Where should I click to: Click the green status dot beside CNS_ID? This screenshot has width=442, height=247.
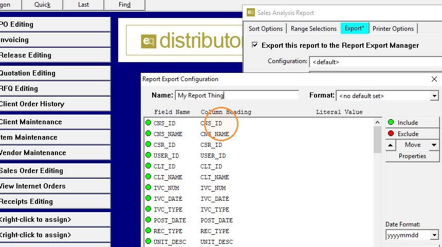(148, 123)
